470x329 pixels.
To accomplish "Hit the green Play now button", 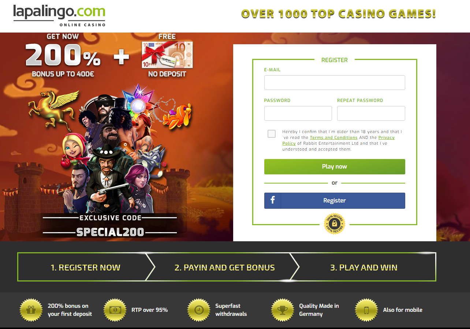I will (x=335, y=167).
